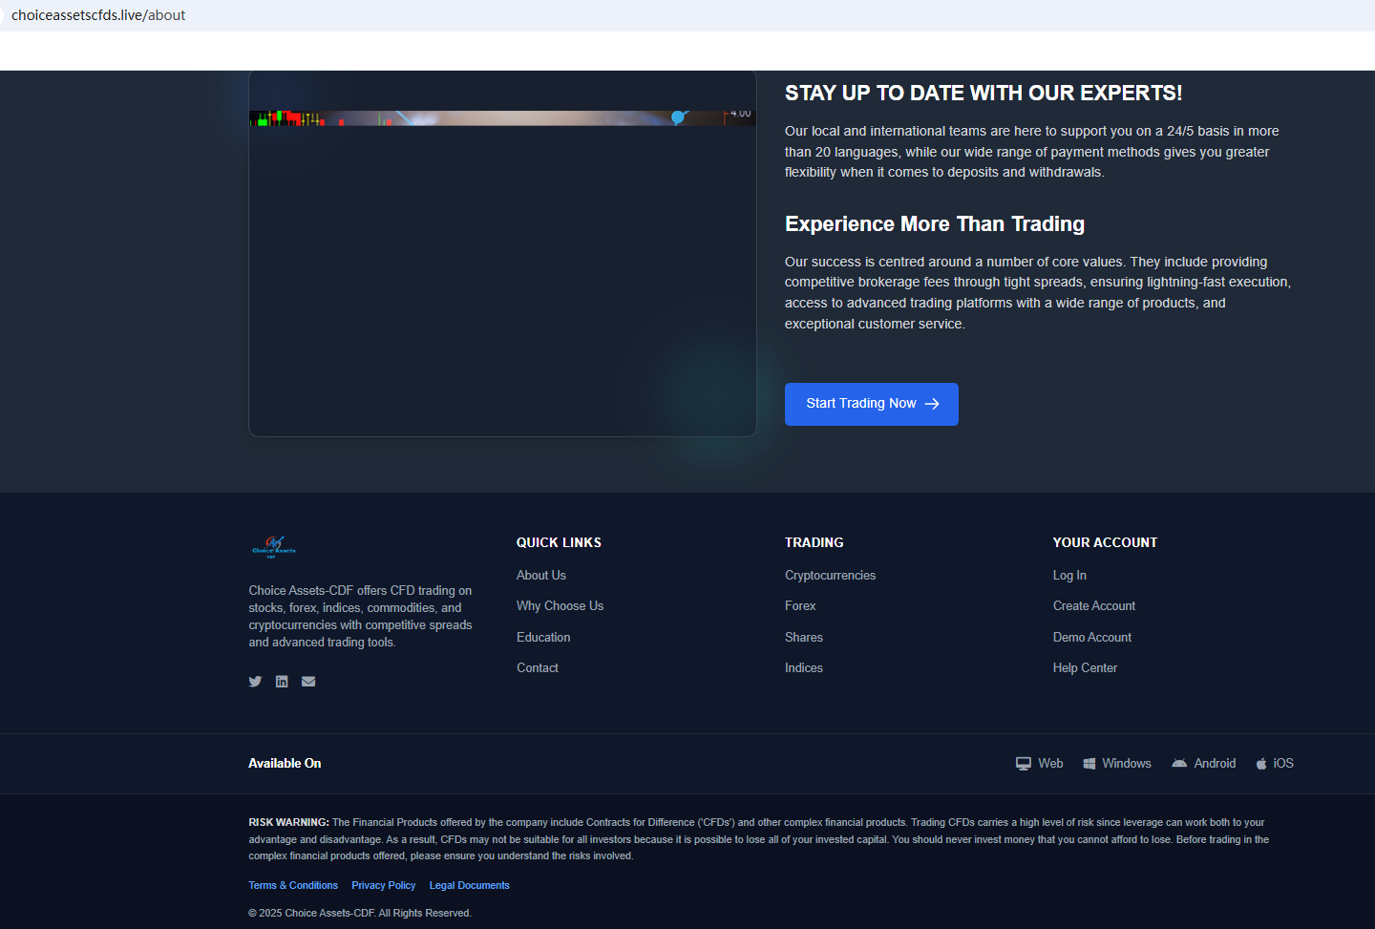The width and height of the screenshot is (1375, 929).
Task: Click the Choice Assets logo in footer
Action: point(274,546)
